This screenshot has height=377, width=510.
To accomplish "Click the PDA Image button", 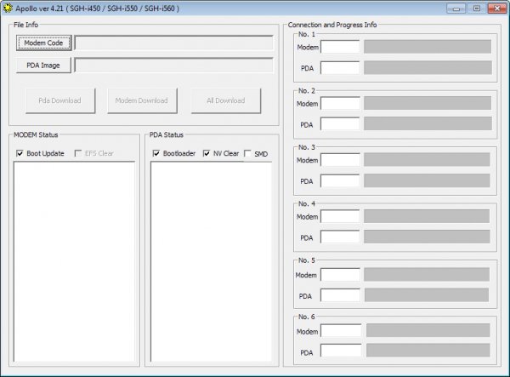I will tap(43, 66).
